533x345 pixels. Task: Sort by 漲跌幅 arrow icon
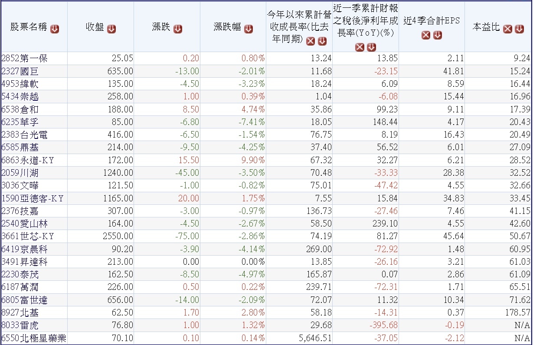(x=249, y=29)
